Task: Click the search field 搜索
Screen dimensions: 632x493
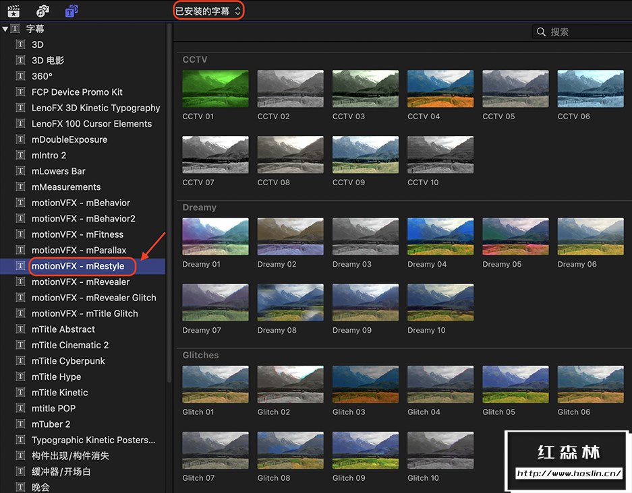Action: [581, 32]
